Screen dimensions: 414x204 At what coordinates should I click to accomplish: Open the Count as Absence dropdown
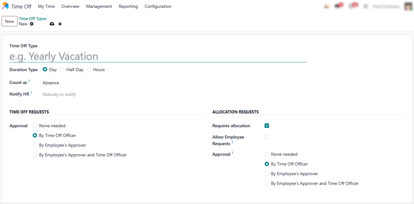pos(51,83)
